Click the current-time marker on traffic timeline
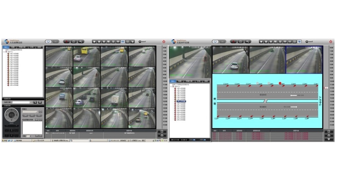The image size is (338, 181). (326, 88)
